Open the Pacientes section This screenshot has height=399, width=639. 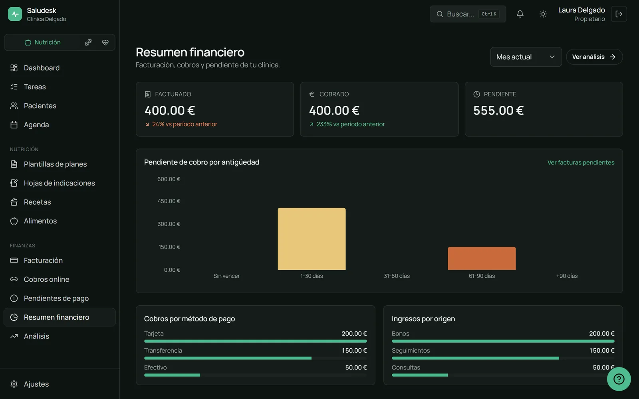pos(60,106)
